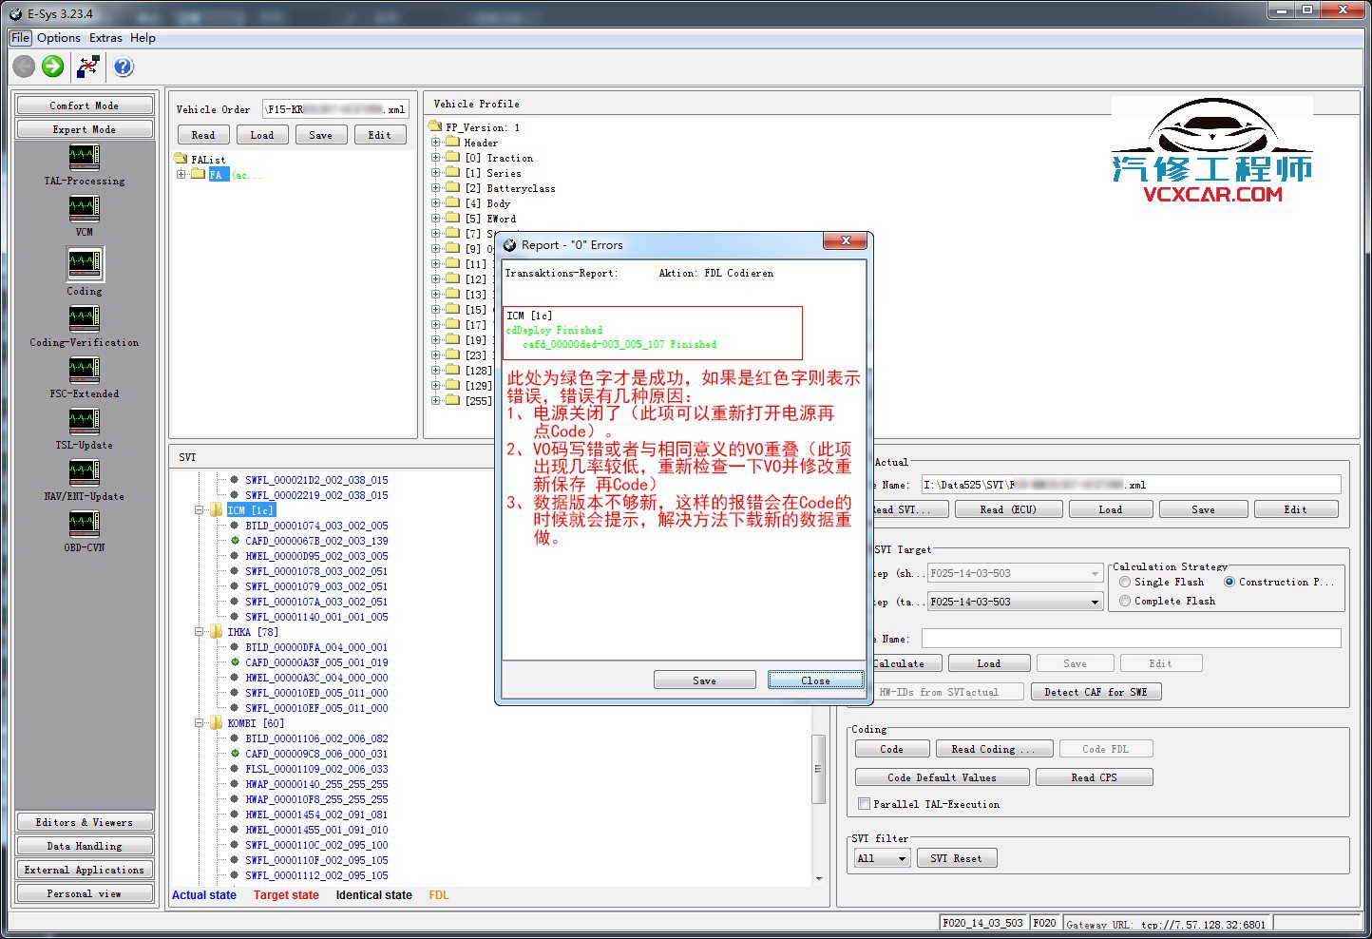This screenshot has width=1372, height=939.
Task: Select the TSL-Update module icon
Action: tap(84, 421)
